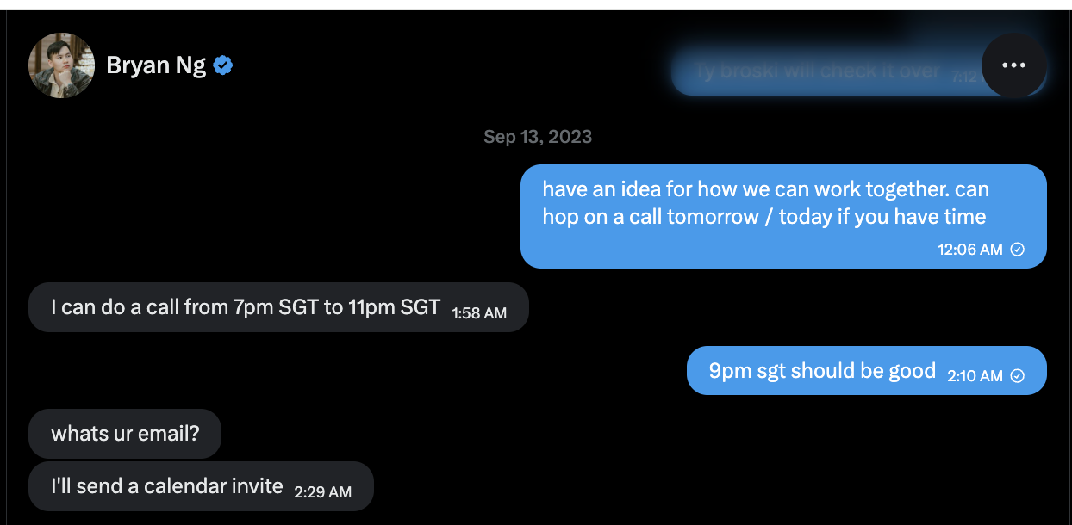
Task: Open Bryan Ng's profile via his name
Action: pos(156,64)
